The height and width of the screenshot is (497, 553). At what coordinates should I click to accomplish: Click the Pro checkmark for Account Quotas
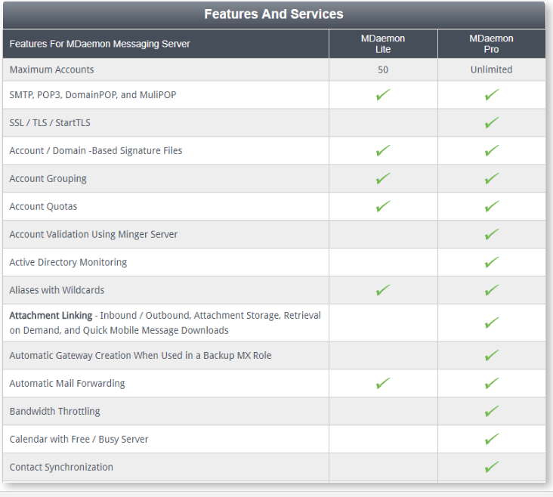492,206
